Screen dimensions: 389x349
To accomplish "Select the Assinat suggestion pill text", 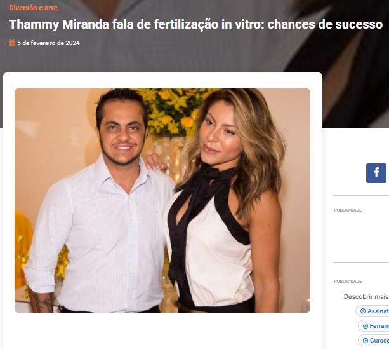I will [378, 311].
